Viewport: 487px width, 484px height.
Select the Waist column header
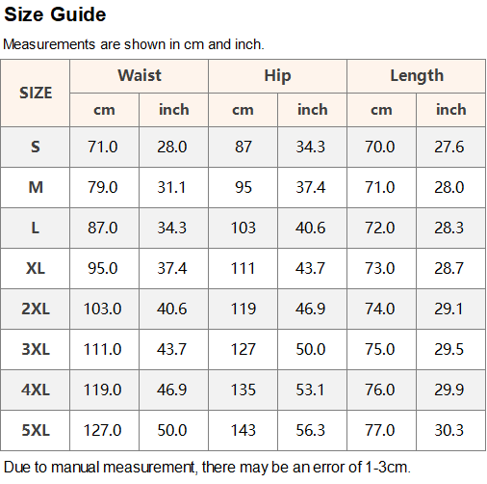click(140, 76)
